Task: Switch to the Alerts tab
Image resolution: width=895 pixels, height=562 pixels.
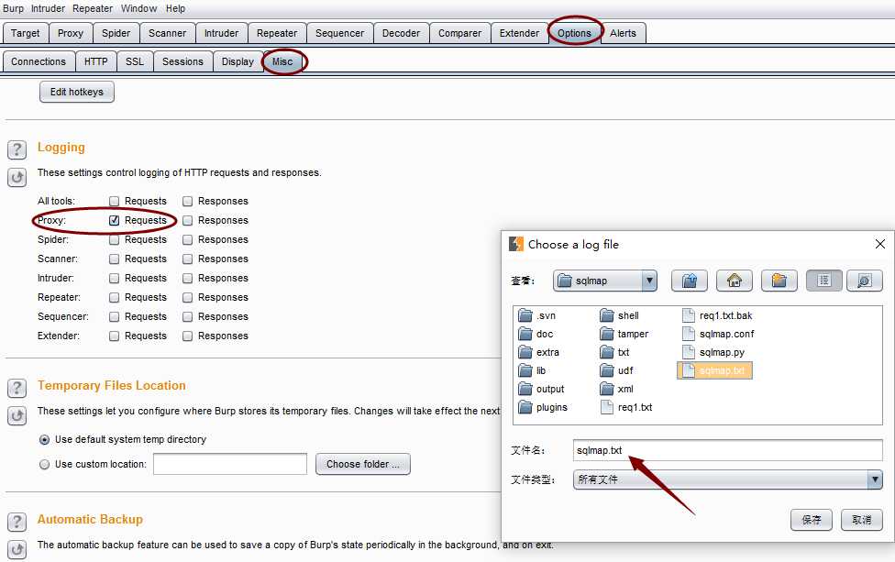Action: [623, 33]
